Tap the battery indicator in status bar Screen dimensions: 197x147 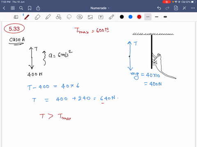point(193,2)
